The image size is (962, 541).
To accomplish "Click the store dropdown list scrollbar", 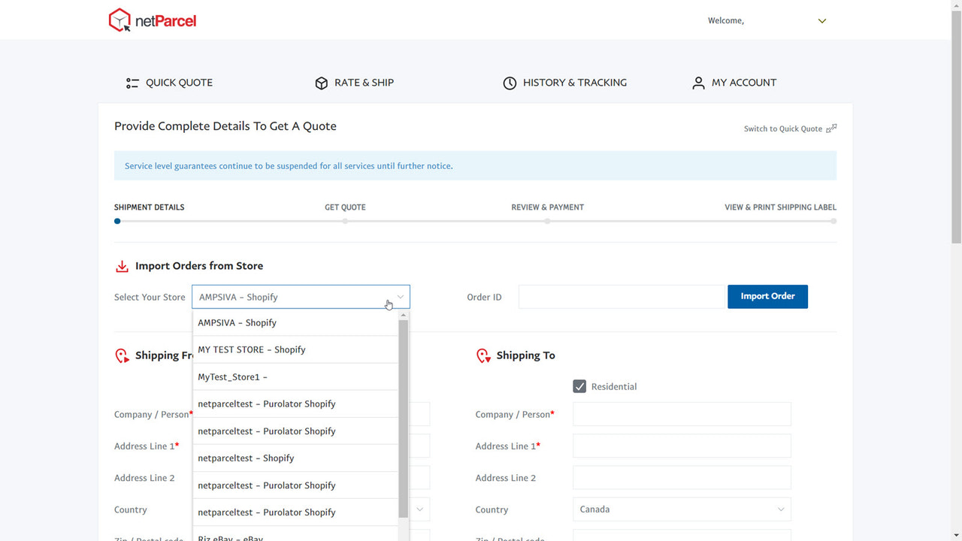I will tap(404, 418).
